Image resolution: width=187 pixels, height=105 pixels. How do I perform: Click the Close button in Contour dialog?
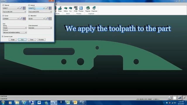(x=32, y=40)
